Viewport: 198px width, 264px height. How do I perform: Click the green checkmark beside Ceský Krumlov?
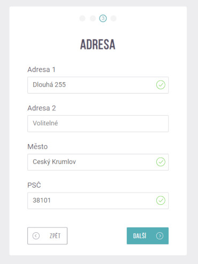click(161, 162)
